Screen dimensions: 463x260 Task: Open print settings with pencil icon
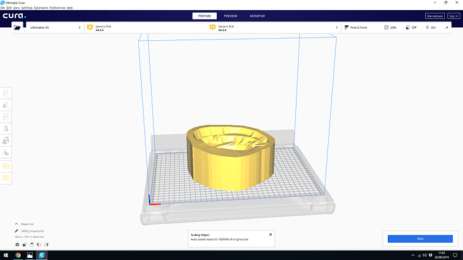click(x=447, y=27)
